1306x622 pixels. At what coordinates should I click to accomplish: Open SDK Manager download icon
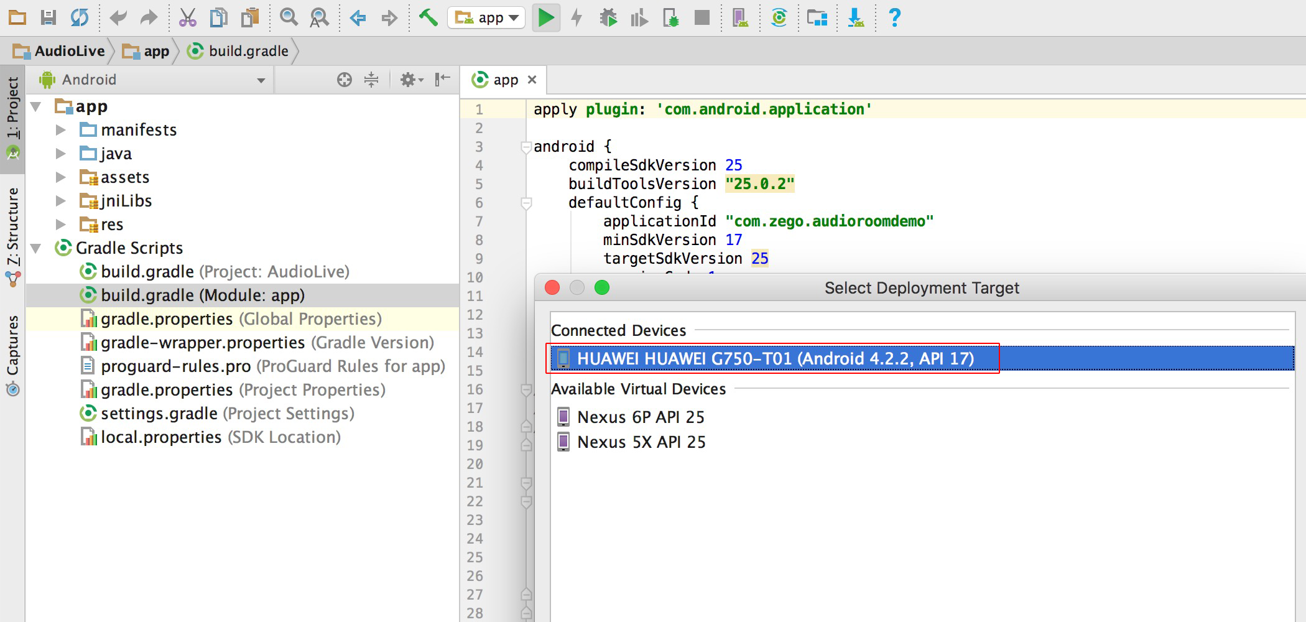point(856,17)
